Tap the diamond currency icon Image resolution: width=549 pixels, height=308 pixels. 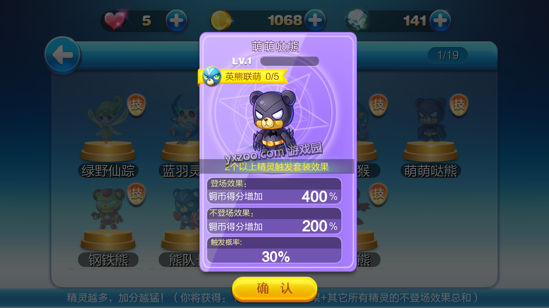point(357,20)
